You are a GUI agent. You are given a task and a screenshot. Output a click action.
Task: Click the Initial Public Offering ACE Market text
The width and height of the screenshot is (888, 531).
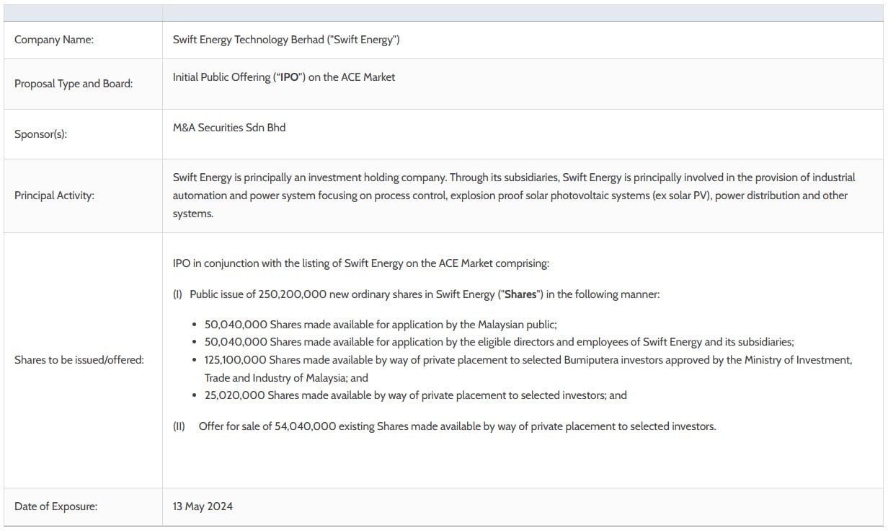click(284, 77)
